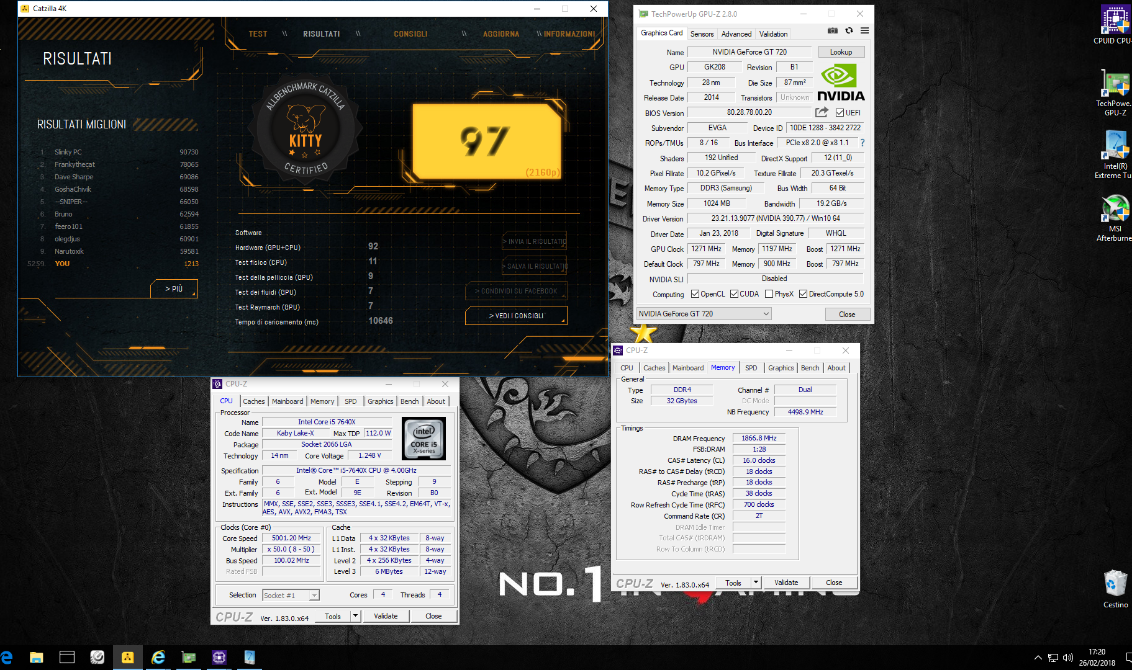
Task: Click the PIÙ button in results
Action: 174,289
